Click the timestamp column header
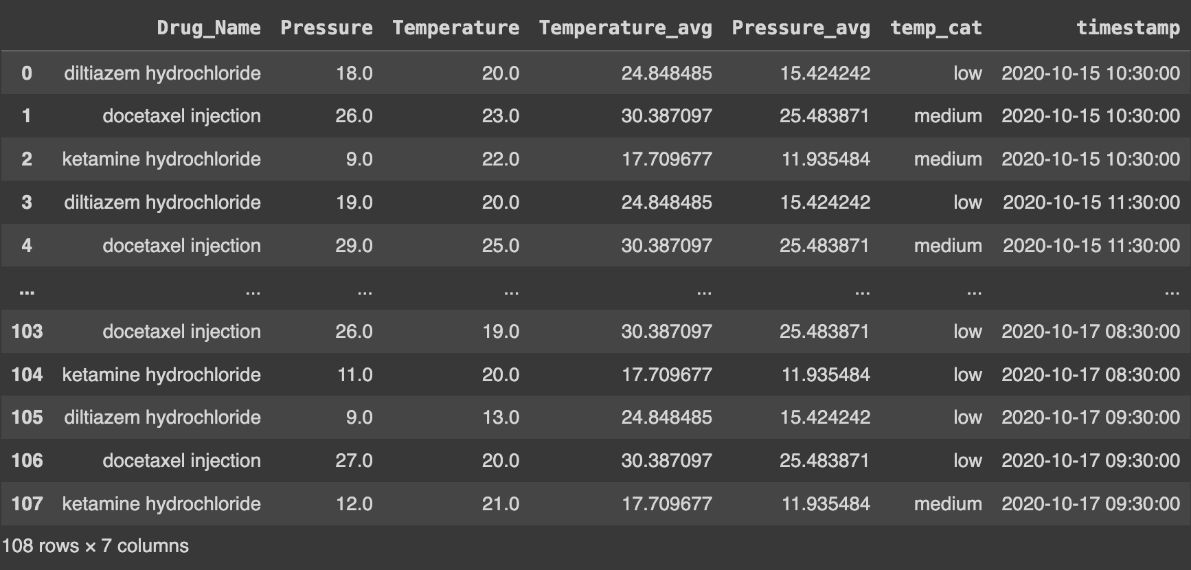This screenshot has width=1191, height=570. [1127, 27]
